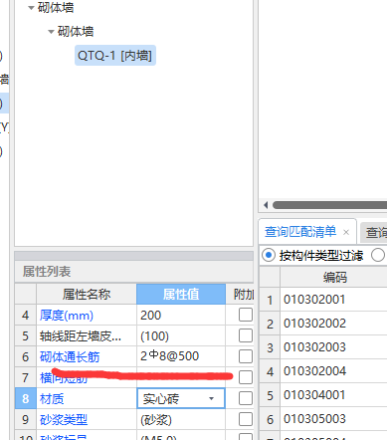This screenshot has width=387, height=440.
Task: Select code 010302001 in the list
Action: (x=314, y=300)
